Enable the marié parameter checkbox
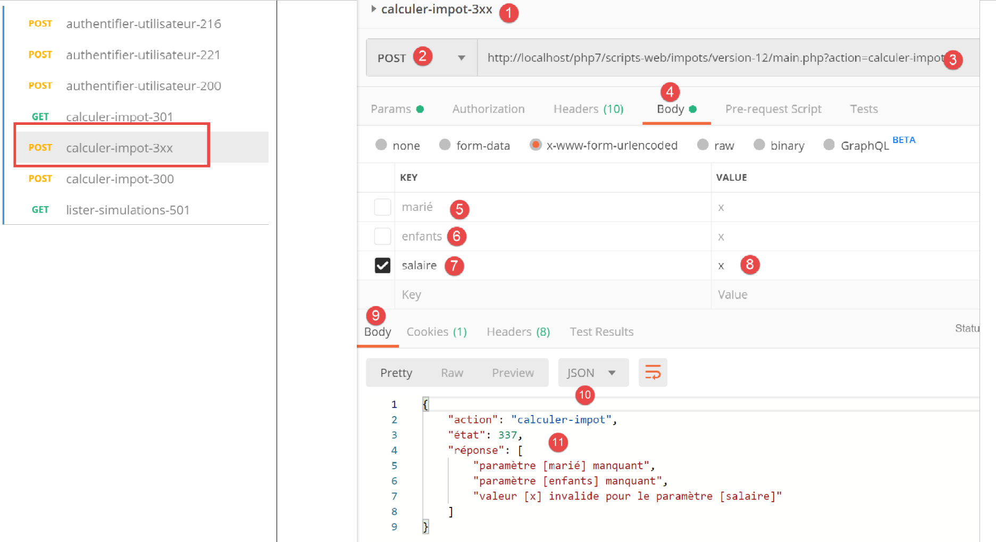Screen dimensions: 996x542 [x=382, y=207]
